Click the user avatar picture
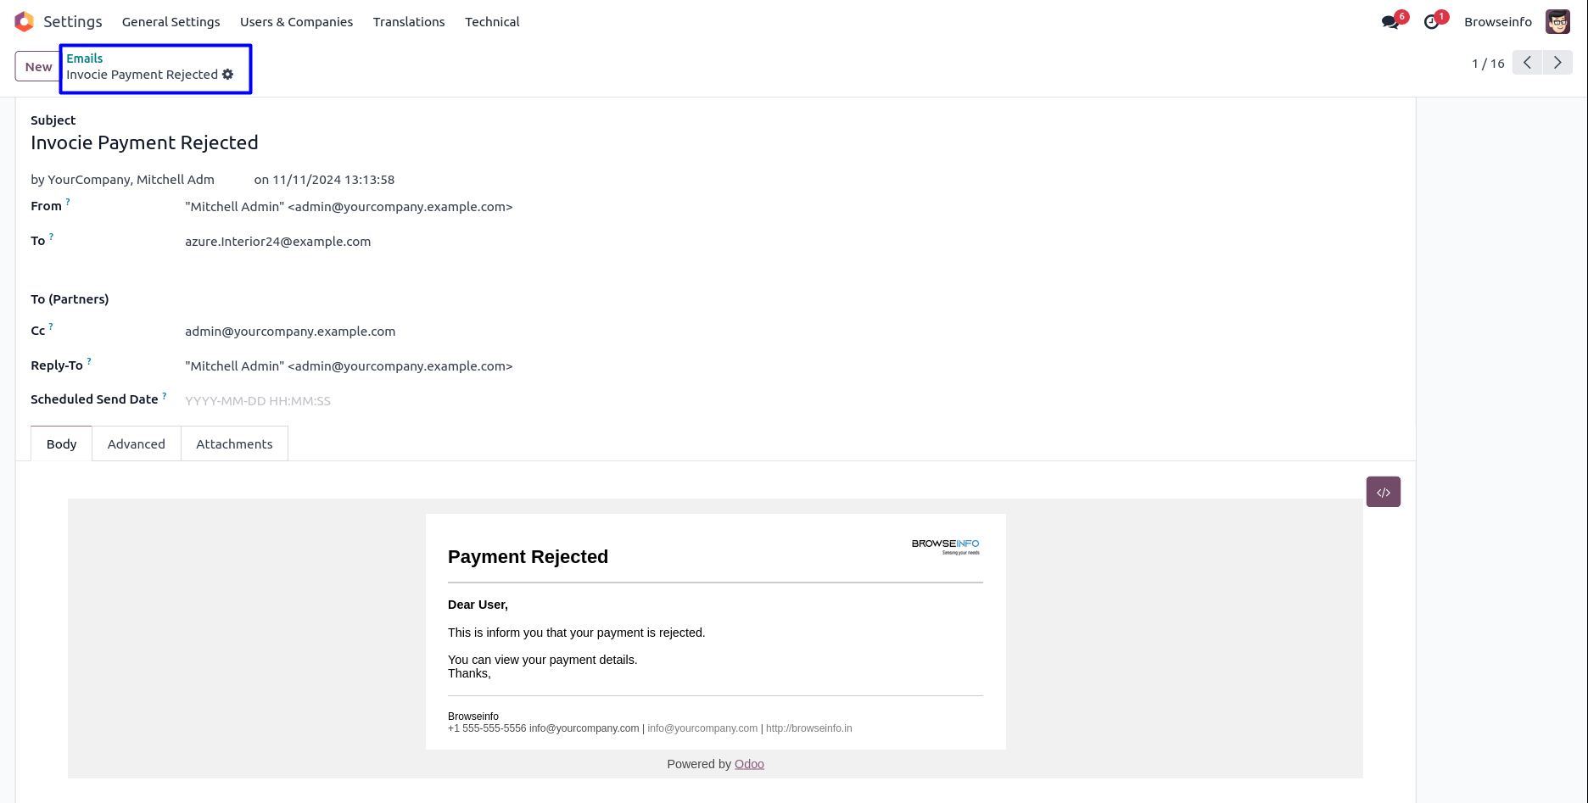 (x=1557, y=22)
